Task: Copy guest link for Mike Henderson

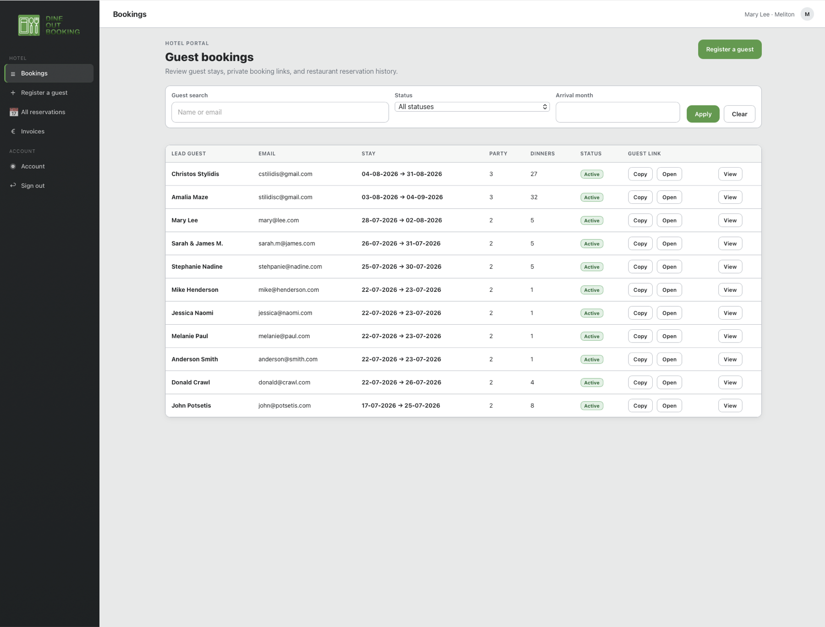Action: click(x=640, y=290)
